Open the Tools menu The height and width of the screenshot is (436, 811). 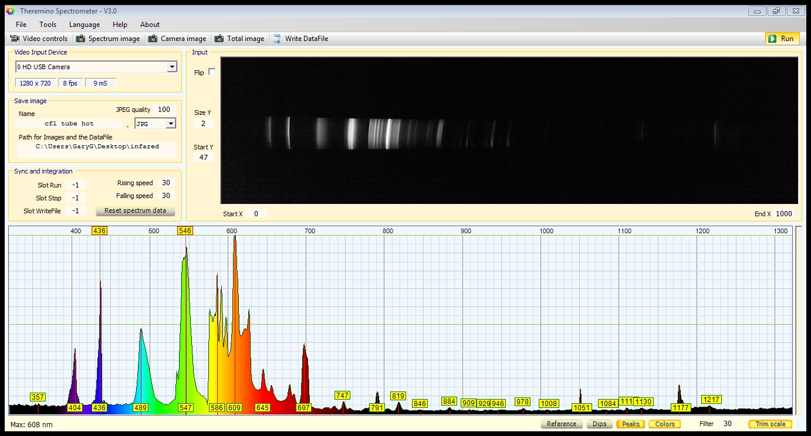[x=48, y=25]
